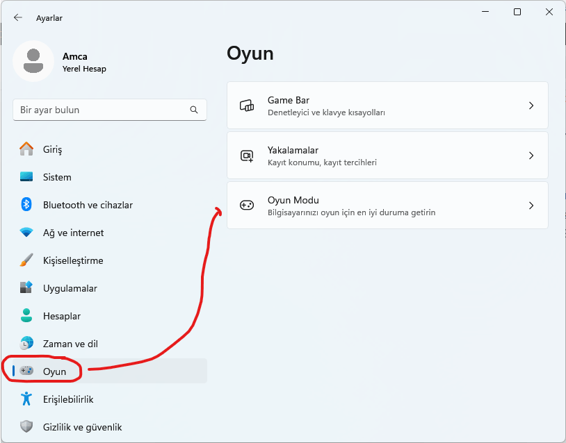Open the Yakalamalar settings card
Viewport: 566px width, 443px height.
click(x=387, y=156)
